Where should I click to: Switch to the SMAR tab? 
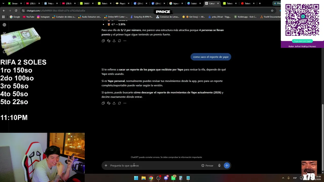coord(87,4)
